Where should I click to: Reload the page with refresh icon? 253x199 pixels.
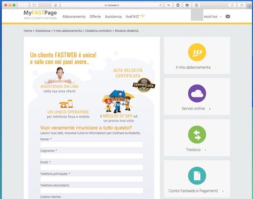(x=161, y=5)
